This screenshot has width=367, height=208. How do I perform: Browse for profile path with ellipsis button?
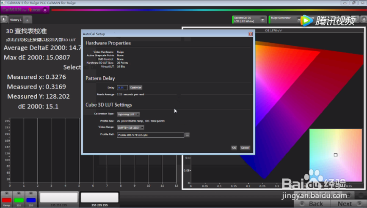coord(187,135)
